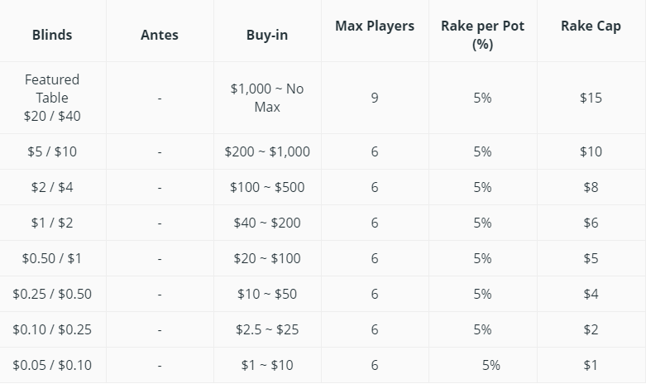Click the Antes column header
This screenshot has width=646, height=384.
160,35
